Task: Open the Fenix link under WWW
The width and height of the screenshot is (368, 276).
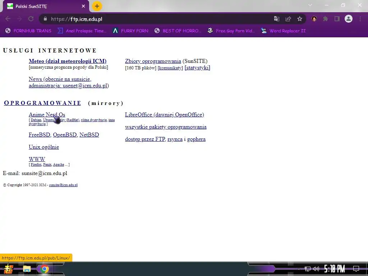Action: point(47,165)
